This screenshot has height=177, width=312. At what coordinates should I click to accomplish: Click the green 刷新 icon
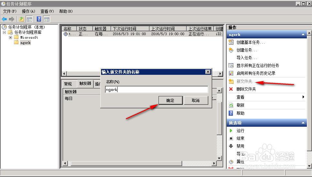(x=231, y=105)
